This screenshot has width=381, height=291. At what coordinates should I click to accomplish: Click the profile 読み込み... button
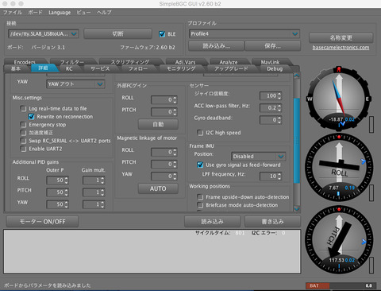(216, 46)
